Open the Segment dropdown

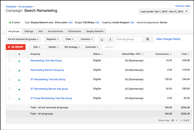(x=53, y=39)
